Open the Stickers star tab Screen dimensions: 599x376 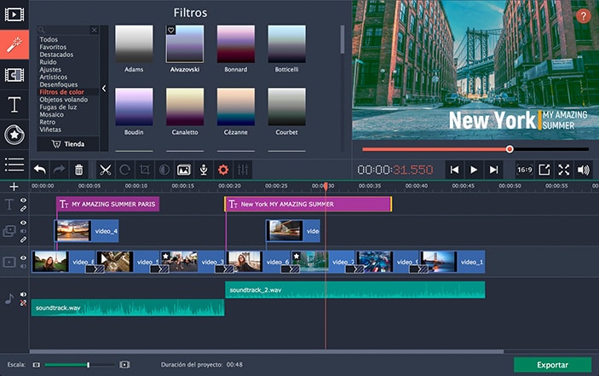point(14,135)
